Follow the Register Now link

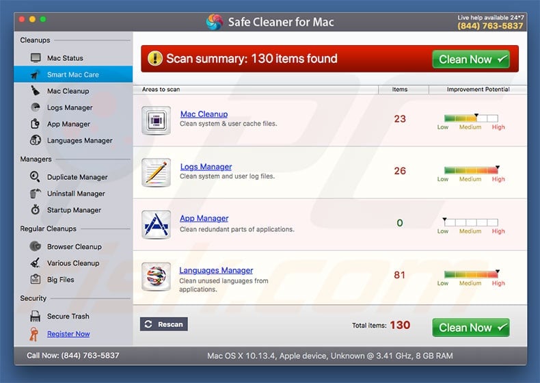[68, 334]
